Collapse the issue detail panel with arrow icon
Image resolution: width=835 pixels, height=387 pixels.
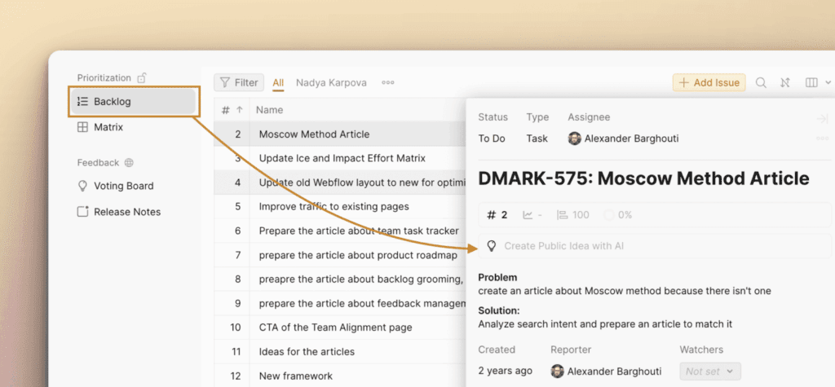pyautogui.click(x=822, y=119)
